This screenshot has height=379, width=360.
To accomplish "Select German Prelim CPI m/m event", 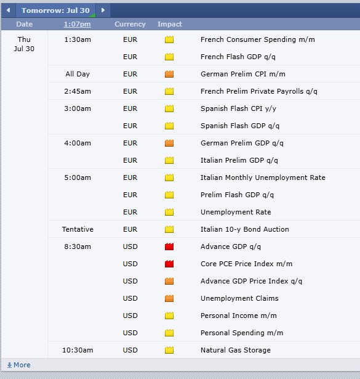I will [242, 74].
